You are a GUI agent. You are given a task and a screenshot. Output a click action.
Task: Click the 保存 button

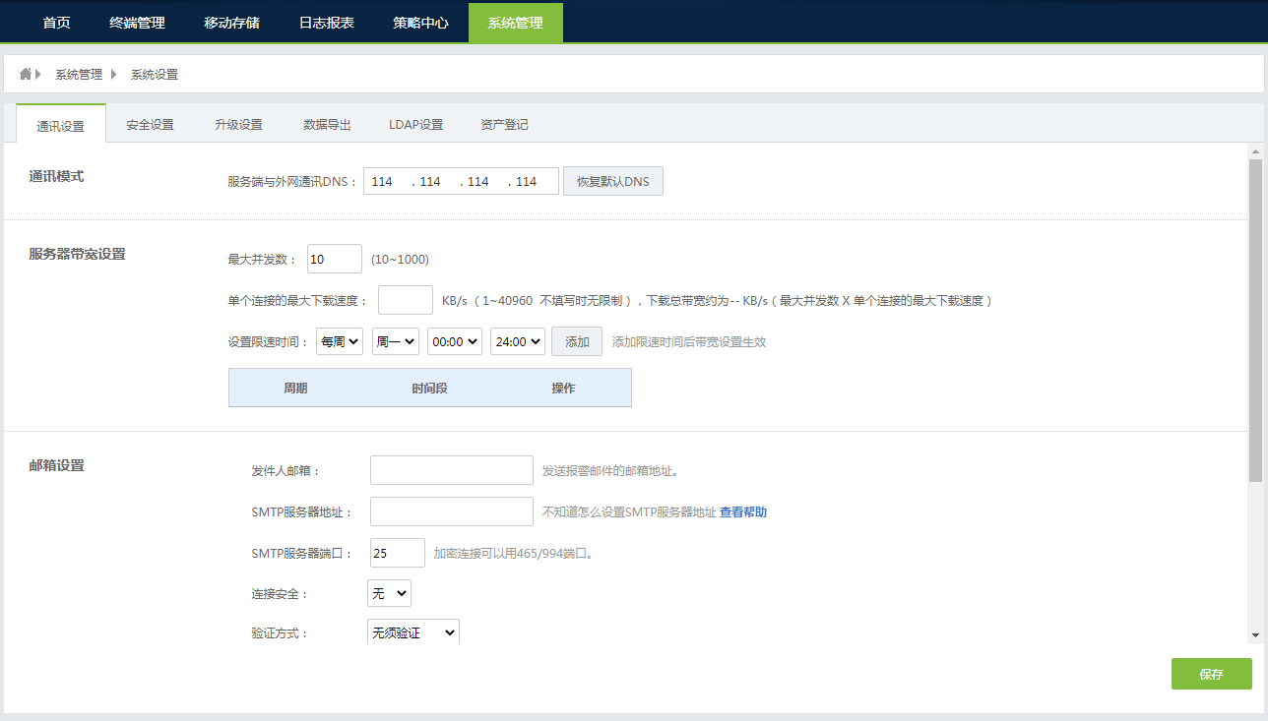pos(1212,674)
